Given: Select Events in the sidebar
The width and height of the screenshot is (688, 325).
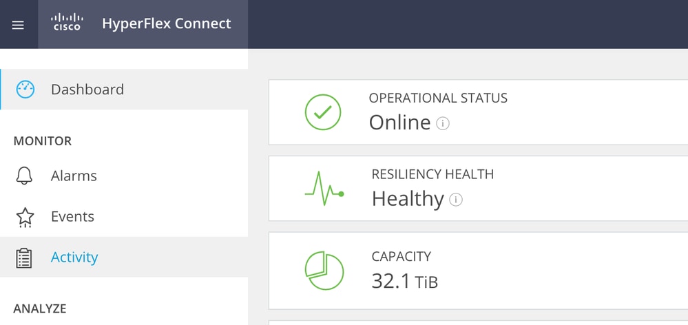Looking at the screenshot, I should tap(72, 217).
